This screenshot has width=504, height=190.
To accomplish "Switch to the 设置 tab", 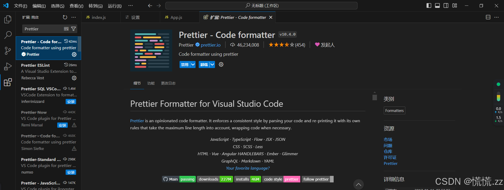I will pos(140,17).
